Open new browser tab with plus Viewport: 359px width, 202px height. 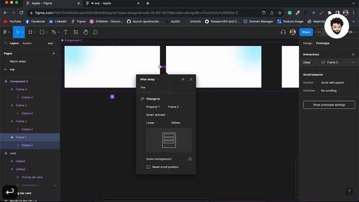tap(148, 3)
